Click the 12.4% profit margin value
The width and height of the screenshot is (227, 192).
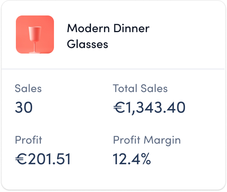click(132, 159)
